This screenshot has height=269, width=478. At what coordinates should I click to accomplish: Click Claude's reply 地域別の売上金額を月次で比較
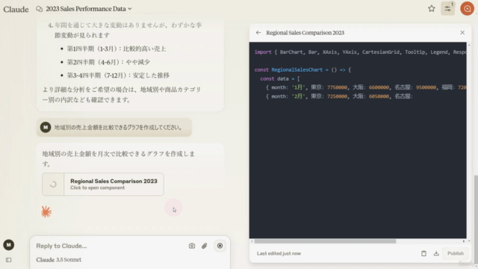[x=119, y=158]
